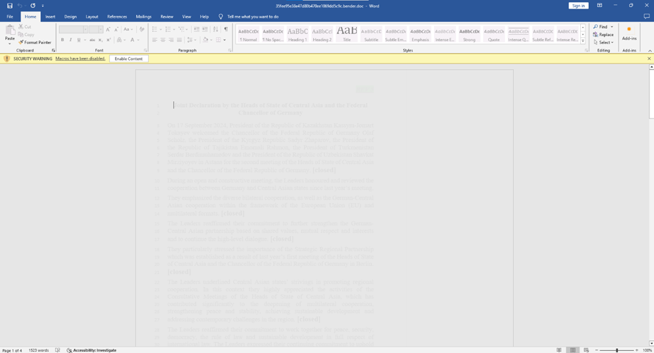This screenshot has width=654, height=353.
Task: Click the Paste clipboard icon
Action: 9,32
